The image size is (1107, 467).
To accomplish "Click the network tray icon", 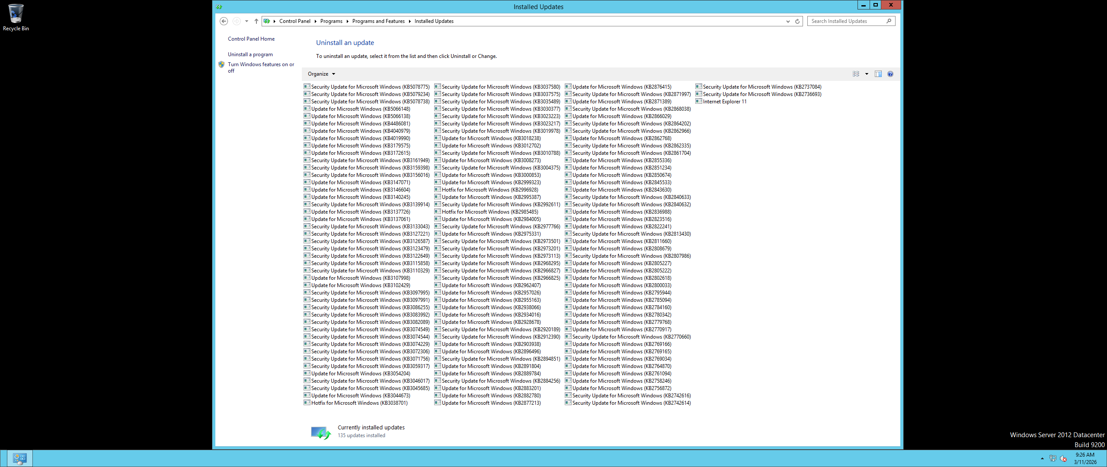I will coord(1053,458).
